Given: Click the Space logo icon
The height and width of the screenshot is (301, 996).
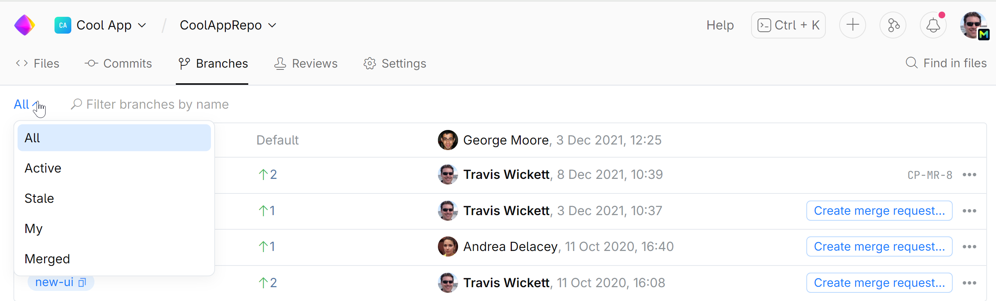Looking at the screenshot, I should tap(25, 25).
